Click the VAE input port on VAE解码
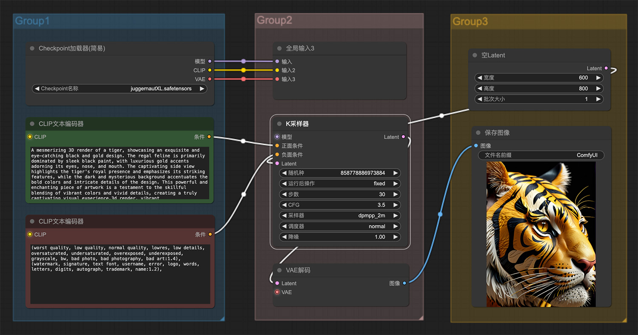Screen dimensions: 638x335 277,292
